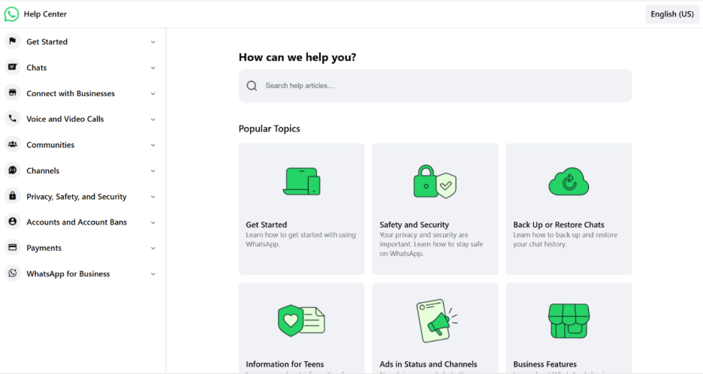Open the Safety and Security topic card
The height and width of the screenshot is (374, 703).
[x=435, y=209]
